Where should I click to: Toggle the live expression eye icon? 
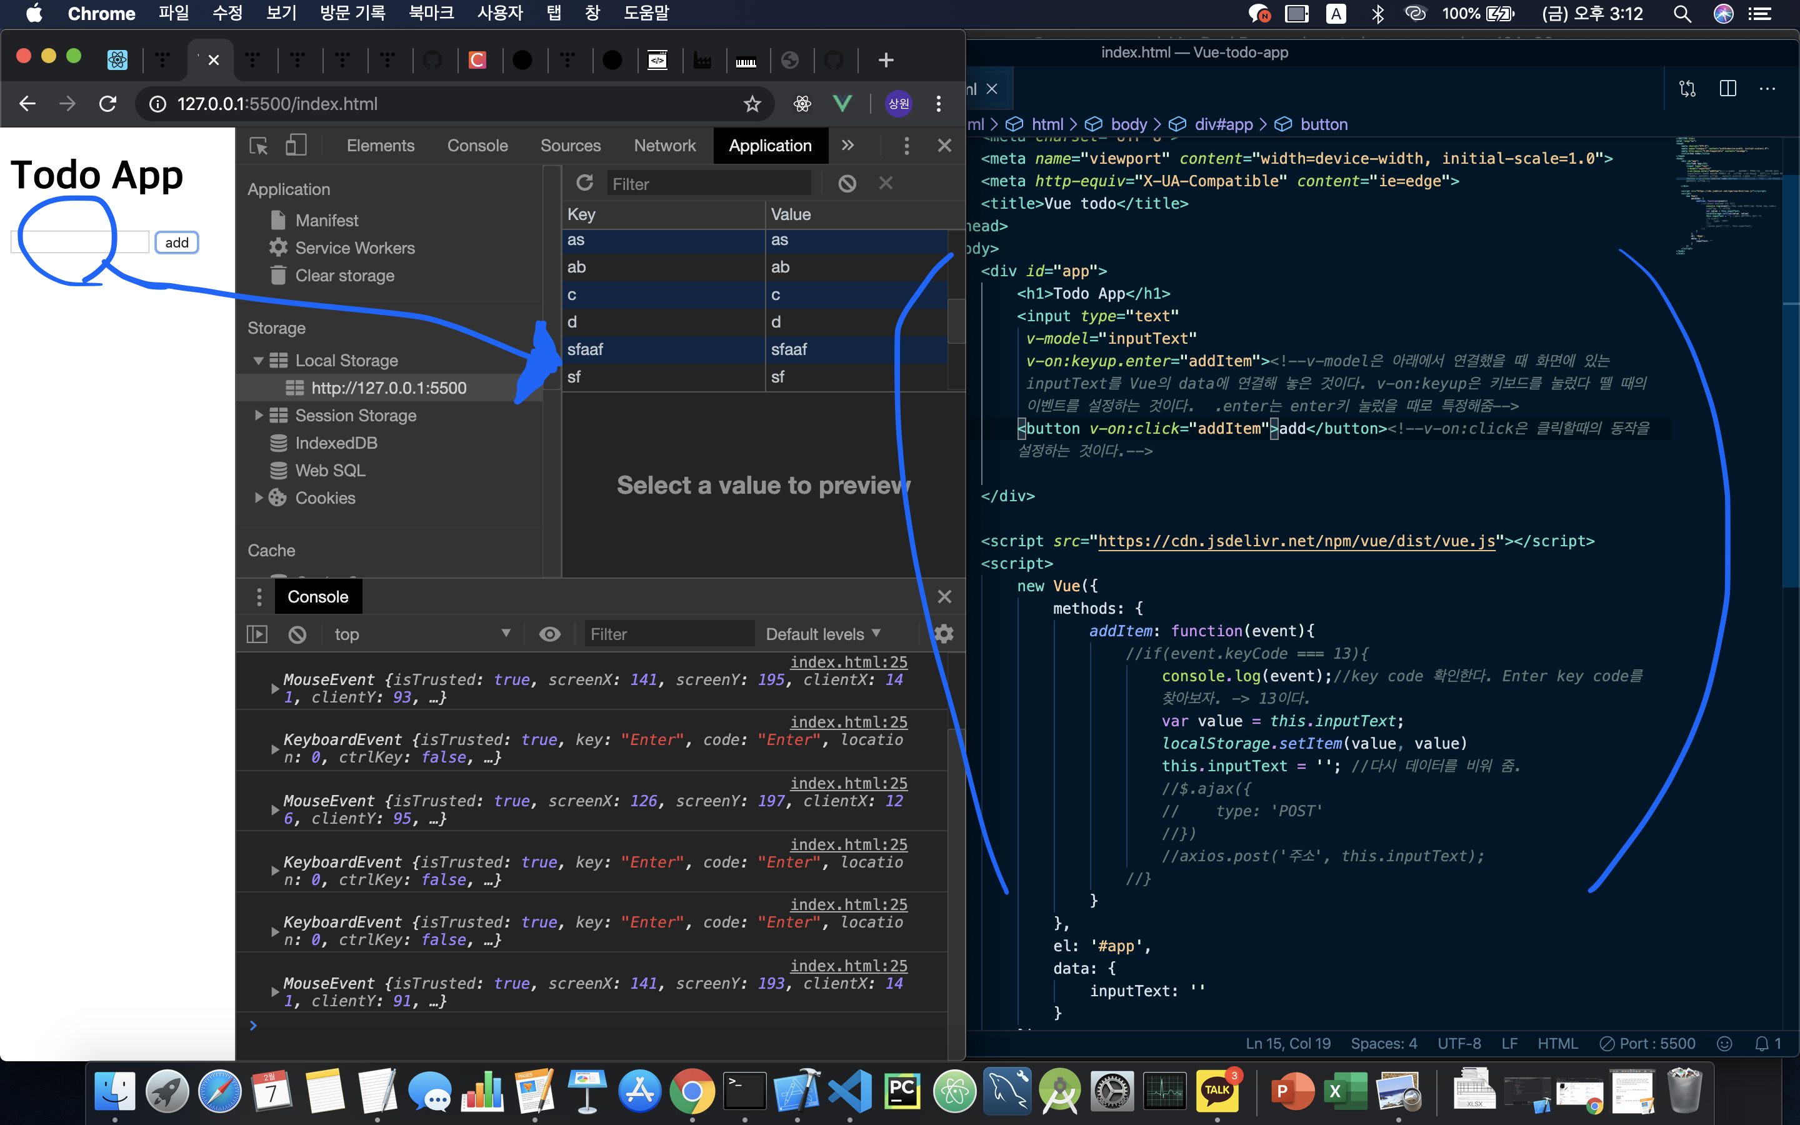pyautogui.click(x=549, y=634)
